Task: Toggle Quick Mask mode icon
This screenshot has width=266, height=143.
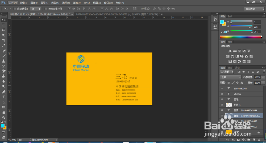Action: pos(3,133)
